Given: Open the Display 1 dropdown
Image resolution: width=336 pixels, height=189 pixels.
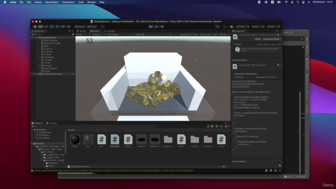Looking at the screenshot, I should (99, 35).
